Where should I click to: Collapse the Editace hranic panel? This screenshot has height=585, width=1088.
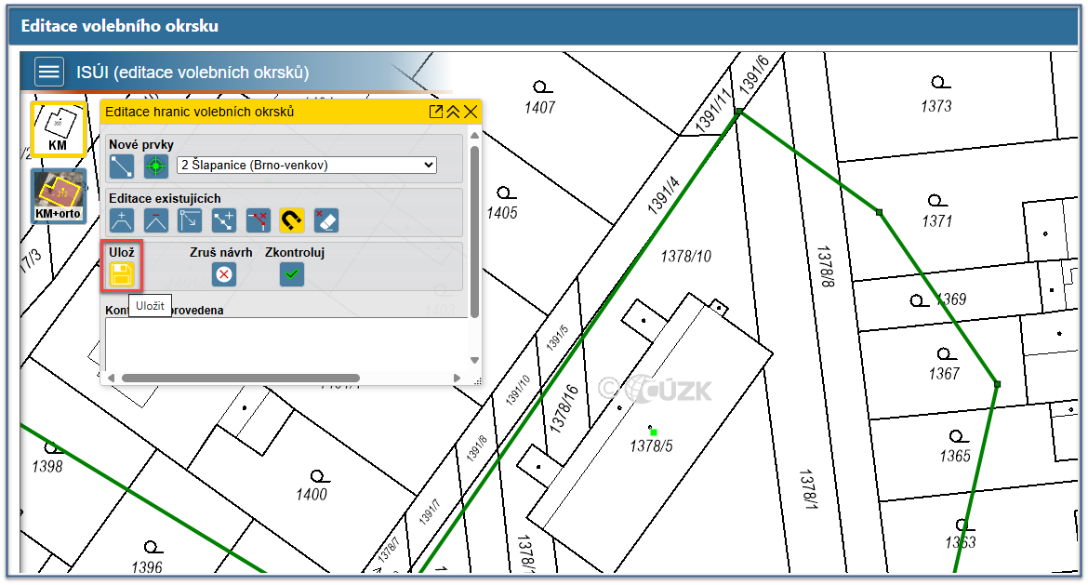[453, 112]
